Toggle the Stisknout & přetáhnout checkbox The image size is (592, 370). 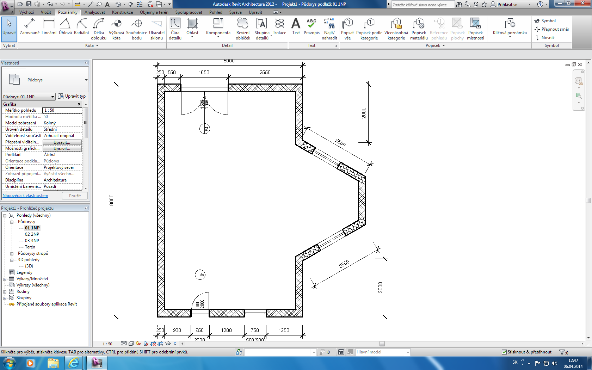(x=504, y=352)
